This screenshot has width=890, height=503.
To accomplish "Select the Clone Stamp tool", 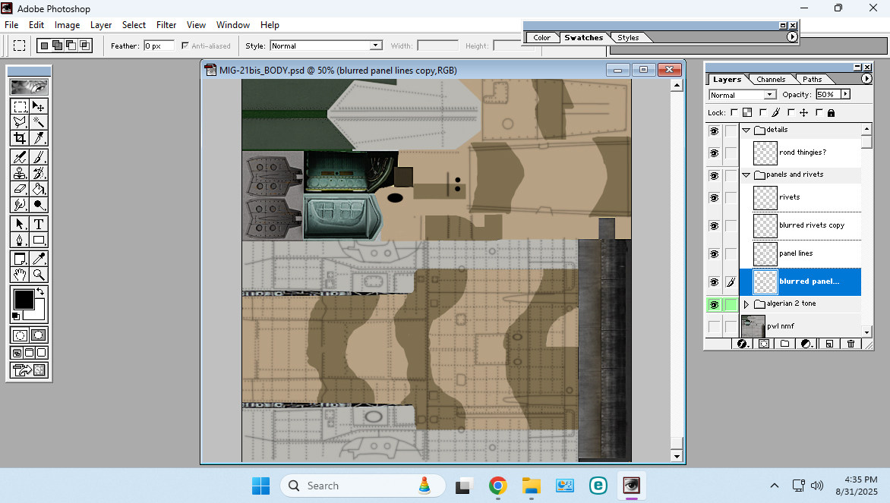I will click(x=20, y=173).
